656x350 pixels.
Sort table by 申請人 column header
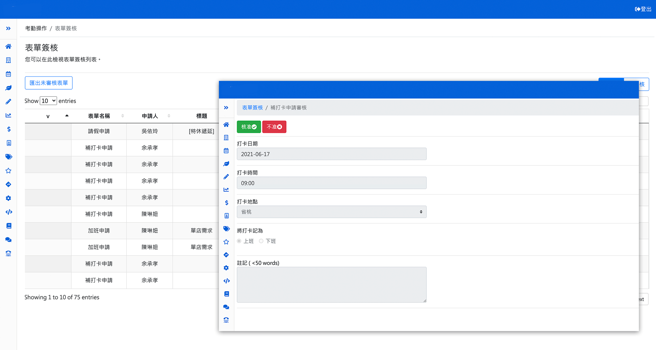coord(150,116)
